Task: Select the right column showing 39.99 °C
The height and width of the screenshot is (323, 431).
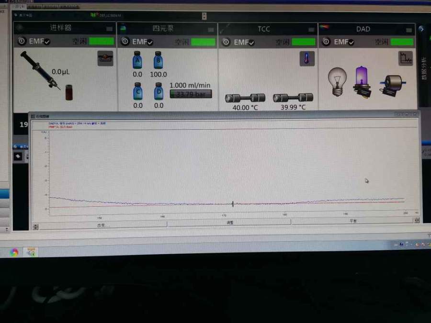Action: coord(293,98)
